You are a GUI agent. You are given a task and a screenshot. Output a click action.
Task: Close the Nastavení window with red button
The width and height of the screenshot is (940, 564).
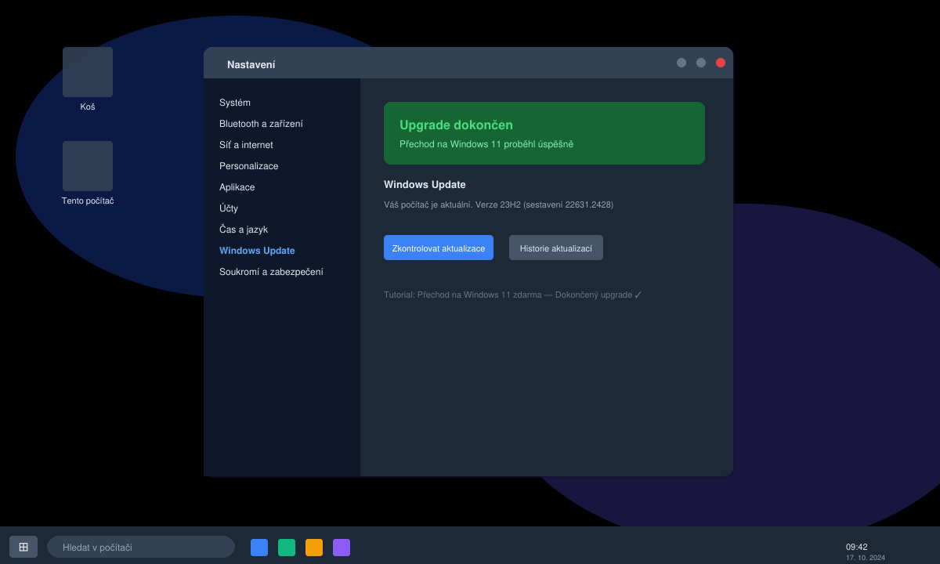click(x=721, y=63)
